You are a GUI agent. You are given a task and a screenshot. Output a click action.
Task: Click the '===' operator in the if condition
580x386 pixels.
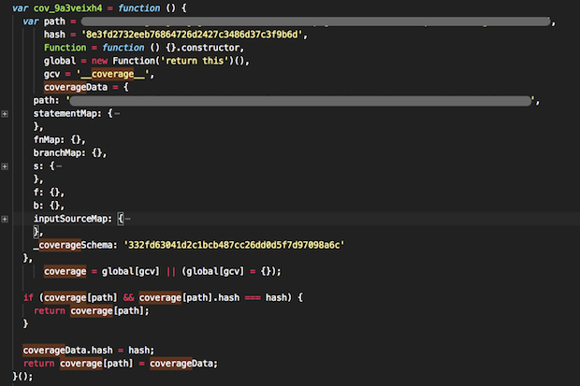253,297
